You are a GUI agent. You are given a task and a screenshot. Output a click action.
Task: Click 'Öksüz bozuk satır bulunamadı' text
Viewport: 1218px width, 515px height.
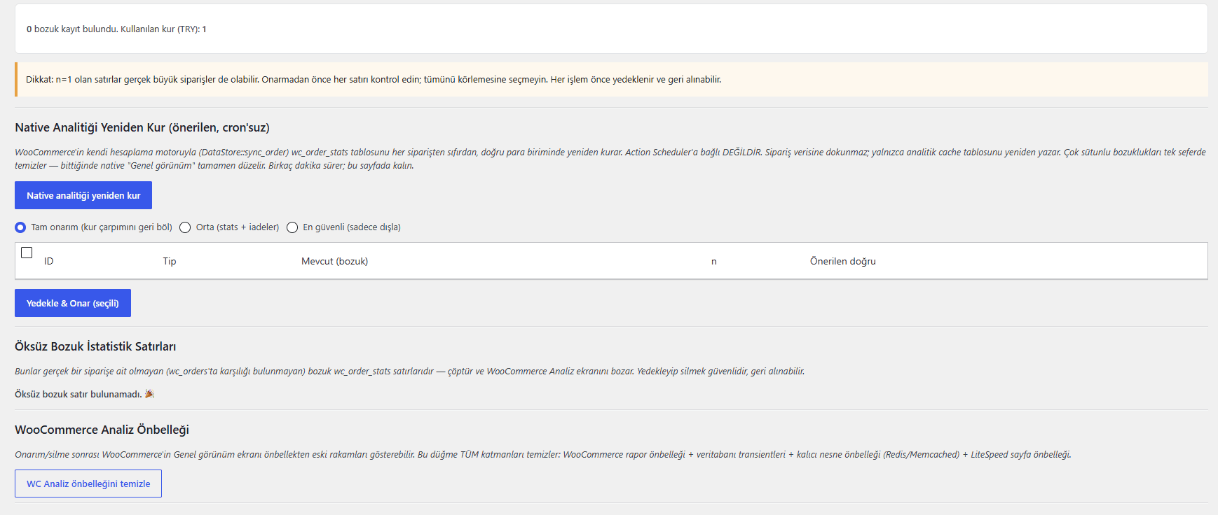click(x=78, y=394)
